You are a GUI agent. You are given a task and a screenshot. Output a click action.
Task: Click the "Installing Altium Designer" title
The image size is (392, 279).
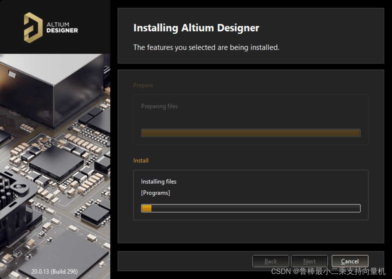(196, 28)
